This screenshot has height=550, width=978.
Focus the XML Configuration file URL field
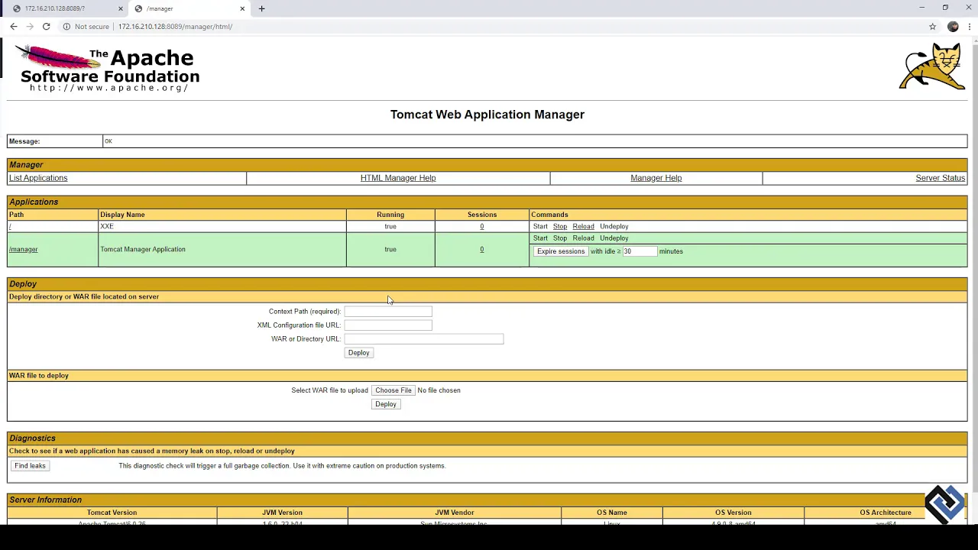coord(388,325)
